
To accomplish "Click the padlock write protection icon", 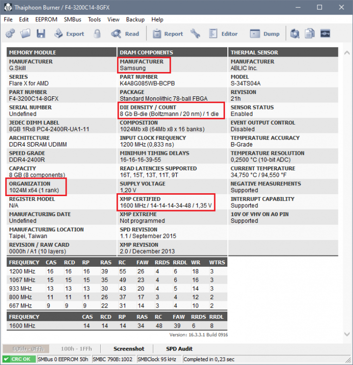I will click(97, 34).
